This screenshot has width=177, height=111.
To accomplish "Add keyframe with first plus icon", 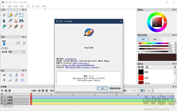I will click(x=39, y=91).
